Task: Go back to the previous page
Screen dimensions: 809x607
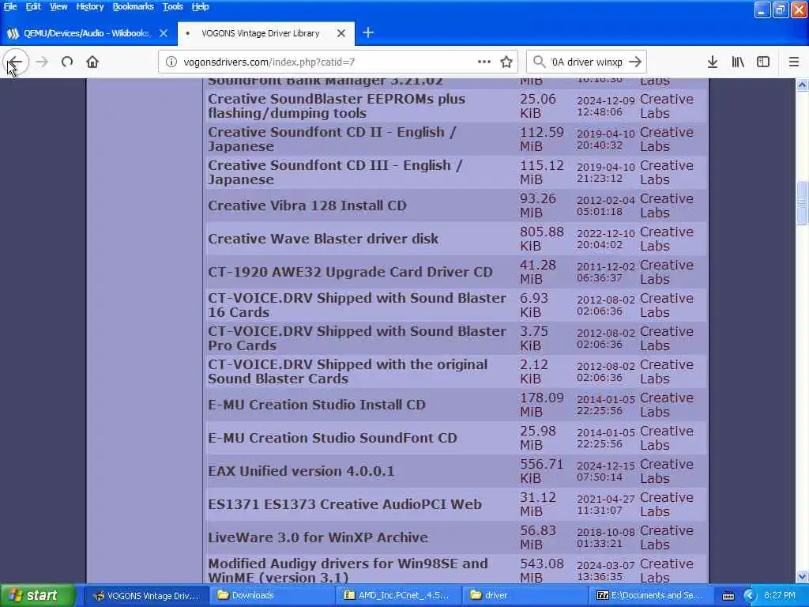Action: pos(16,62)
